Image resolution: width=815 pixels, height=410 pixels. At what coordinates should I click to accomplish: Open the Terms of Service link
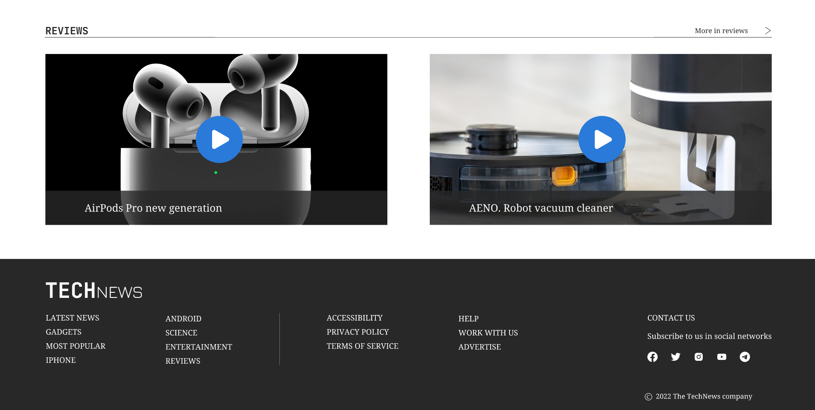(x=363, y=346)
